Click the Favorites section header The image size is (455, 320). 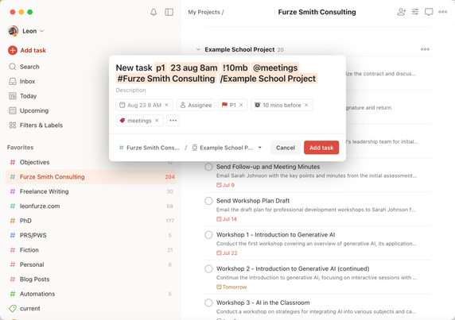(21, 148)
